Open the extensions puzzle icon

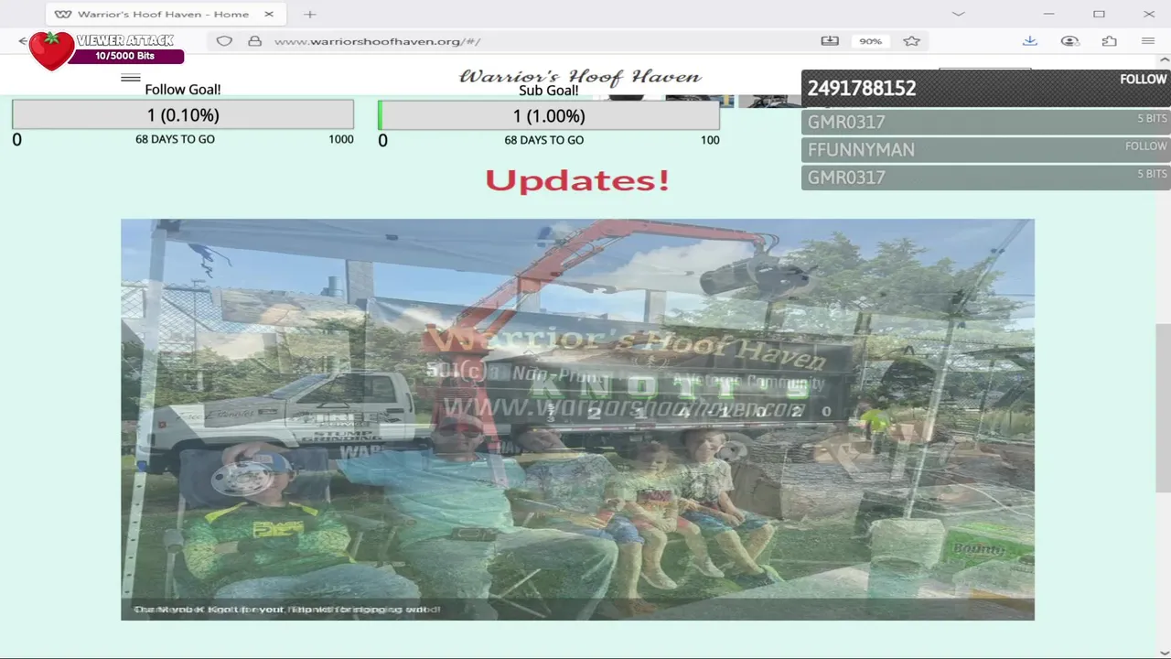coord(1109,41)
